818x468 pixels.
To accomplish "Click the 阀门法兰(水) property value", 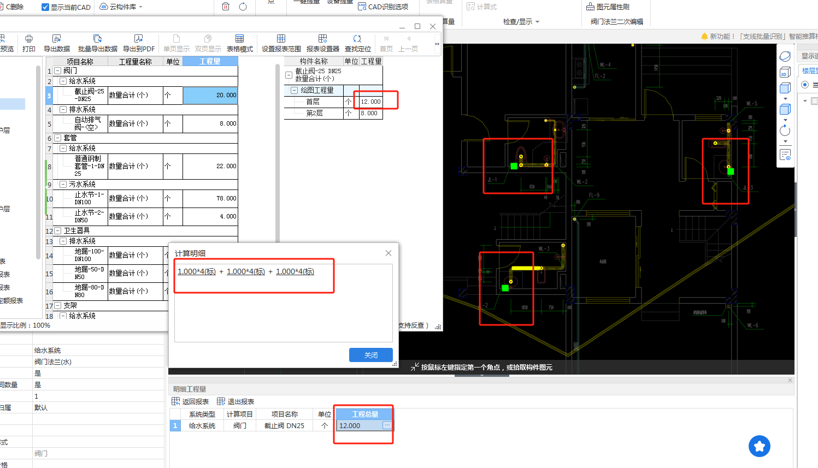I will (53, 362).
